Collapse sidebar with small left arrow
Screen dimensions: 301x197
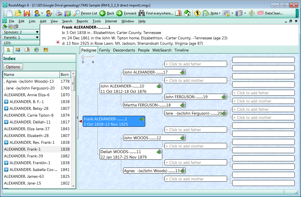(77, 117)
